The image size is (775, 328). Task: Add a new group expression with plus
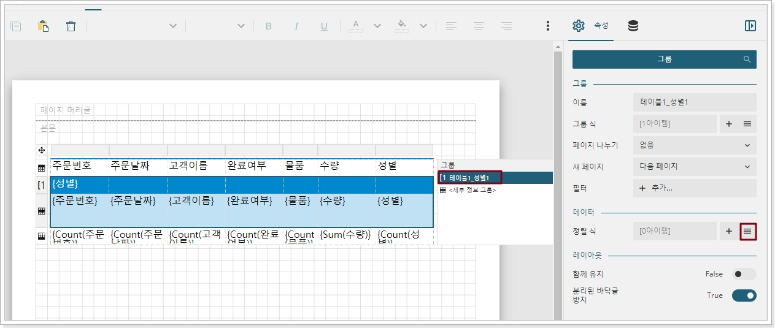(x=729, y=124)
